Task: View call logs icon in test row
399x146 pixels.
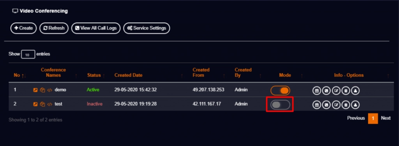Action: pos(326,105)
